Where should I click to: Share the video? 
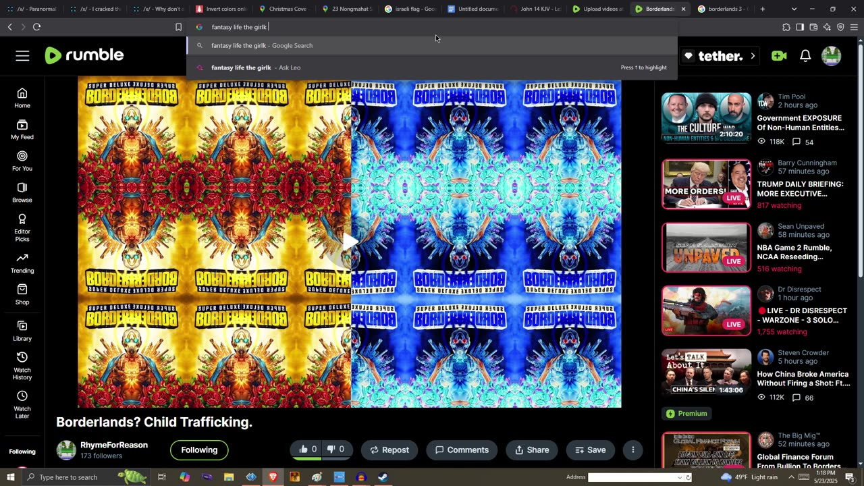tap(532, 450)
